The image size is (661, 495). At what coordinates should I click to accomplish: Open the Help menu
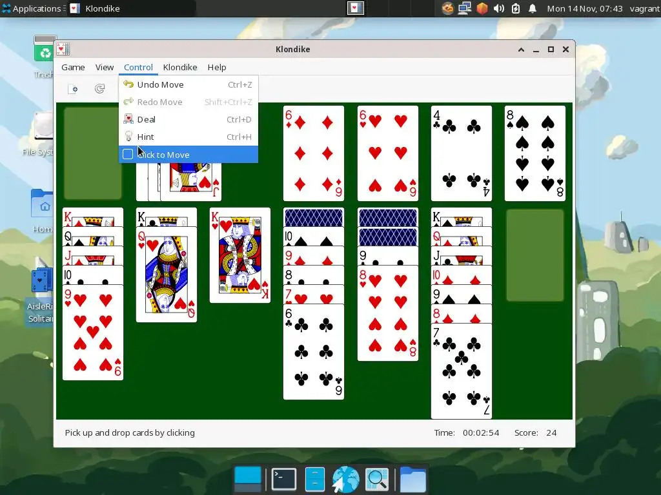pyautogui.click(x=217, y=67)
